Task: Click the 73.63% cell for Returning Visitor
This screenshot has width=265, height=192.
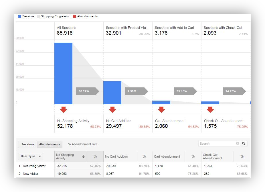Action: tap(242, 166)
